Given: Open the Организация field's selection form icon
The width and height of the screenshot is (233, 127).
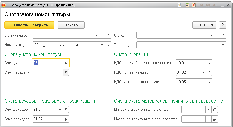Looking at the screenshot, I should tap(108, 35).
